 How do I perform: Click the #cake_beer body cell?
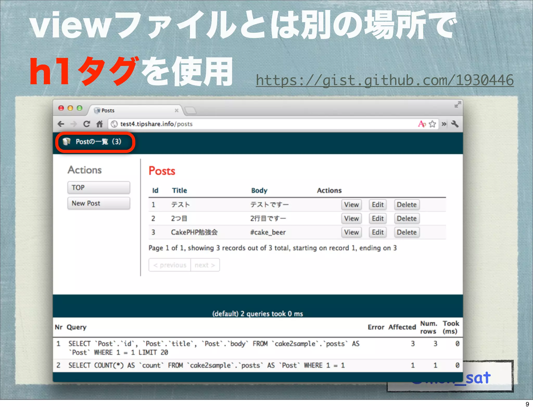[268, 232]
